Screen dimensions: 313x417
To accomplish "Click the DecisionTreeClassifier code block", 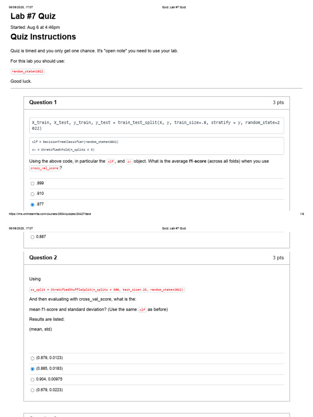I will (x=156, y=146).
